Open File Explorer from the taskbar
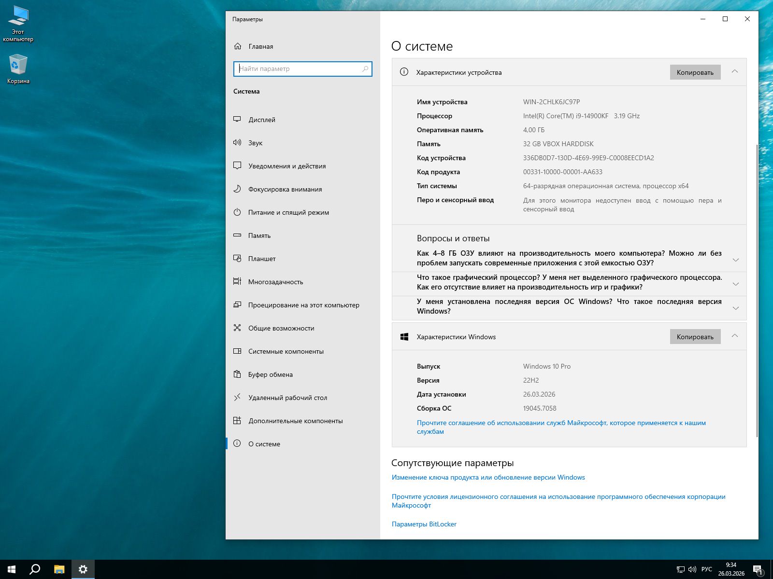 click(x=59, y=569)
